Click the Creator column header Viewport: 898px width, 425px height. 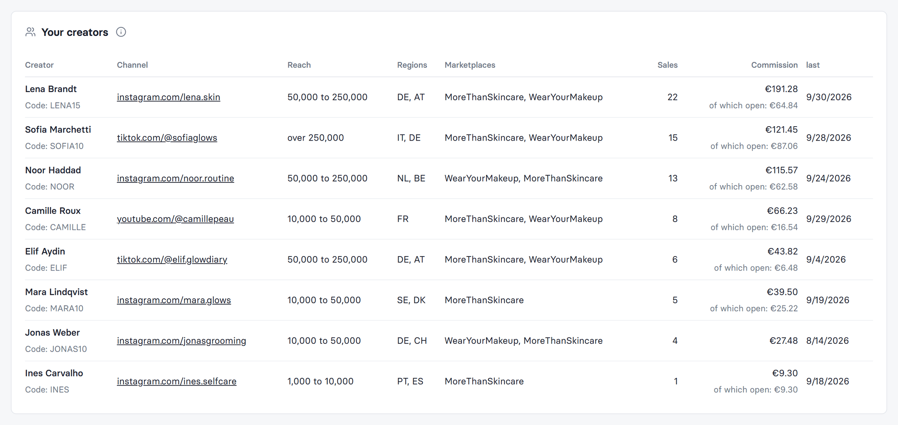coord(40,65)
